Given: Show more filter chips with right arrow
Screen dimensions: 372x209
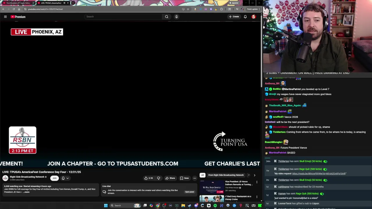Looking at the screenshot, I should tap(254, 175).
